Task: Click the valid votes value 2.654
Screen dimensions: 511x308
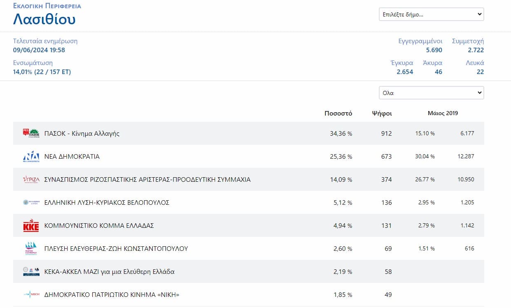Action: pyautogui.click(x=405, y=72)
